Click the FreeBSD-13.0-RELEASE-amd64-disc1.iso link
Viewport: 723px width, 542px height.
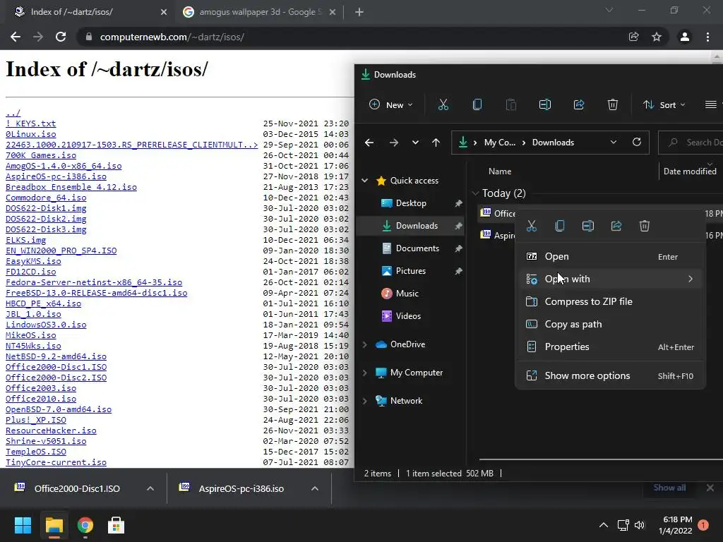coord(96,293)
